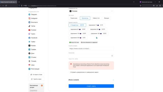Viewport: 163px width, 92px height.
Task: Open Telegram services in sidebar
Action: [33, 14]
